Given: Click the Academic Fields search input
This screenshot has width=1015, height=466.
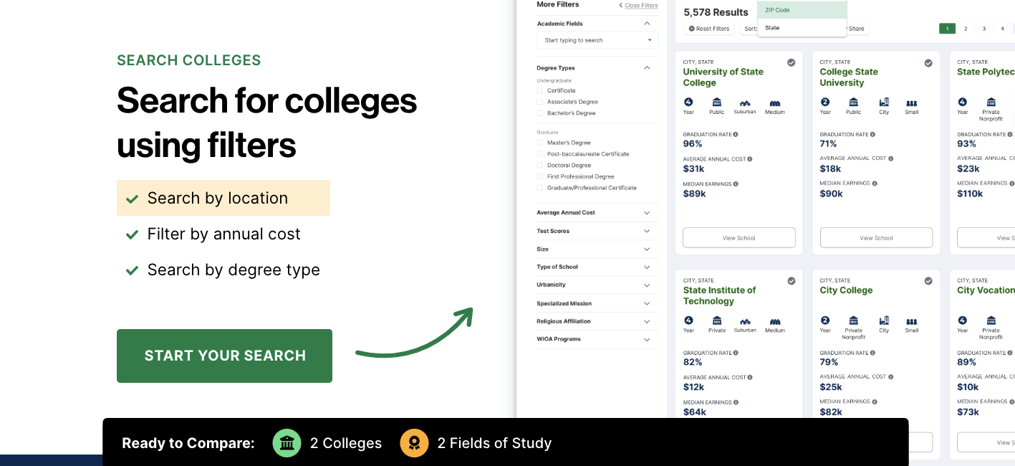Looking at the screenshot, I should 597,39.
